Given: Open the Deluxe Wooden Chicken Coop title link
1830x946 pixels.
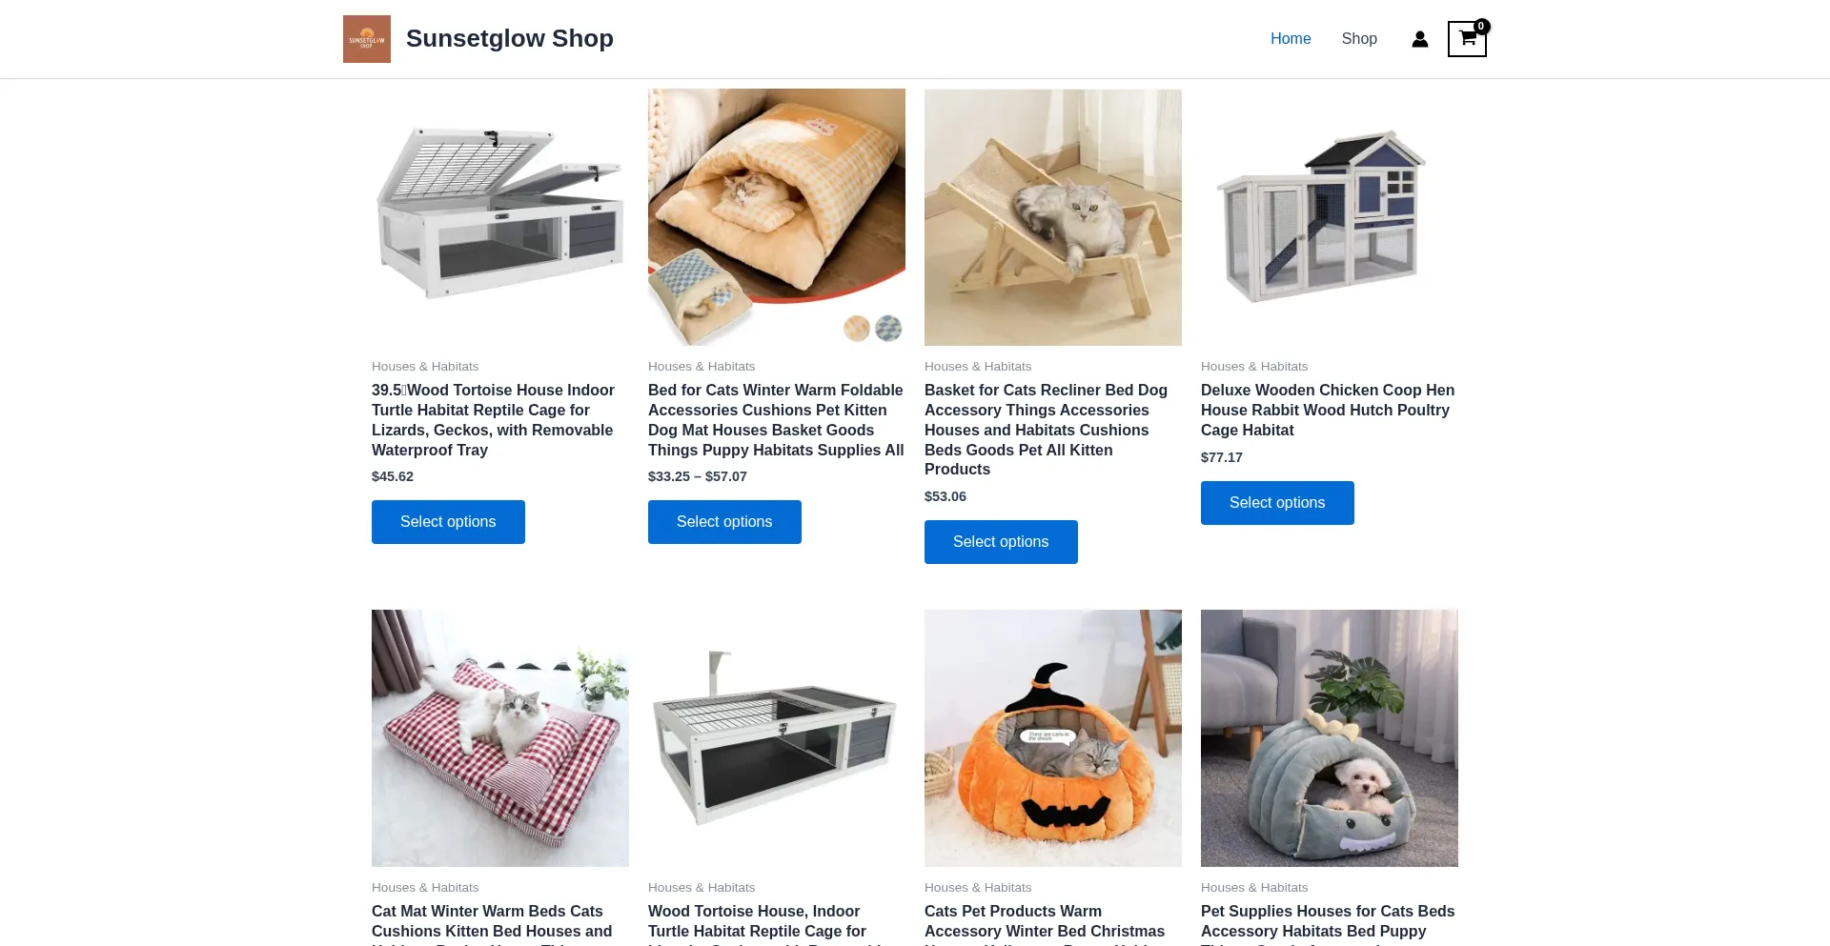Looking at the screenshot, I should [1328, 410].
